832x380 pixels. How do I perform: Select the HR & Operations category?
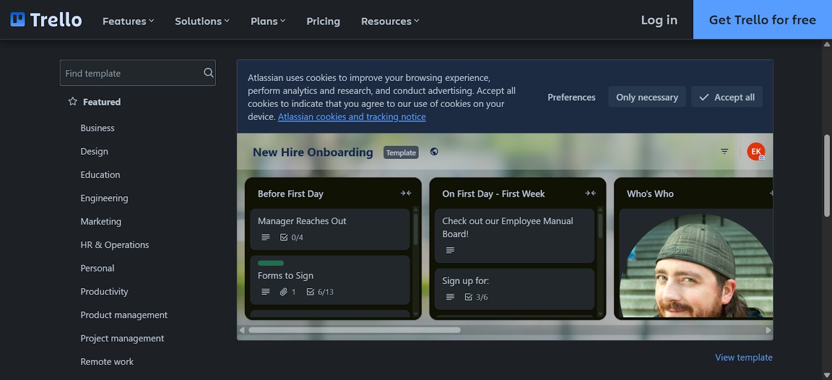click(x=114, y=245)
